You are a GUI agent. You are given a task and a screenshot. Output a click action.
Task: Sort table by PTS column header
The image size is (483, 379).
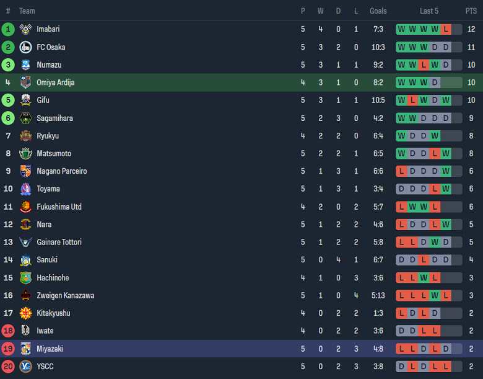[x=471, y=11]
